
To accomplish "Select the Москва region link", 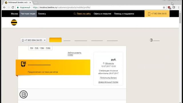I will point(14,14).
